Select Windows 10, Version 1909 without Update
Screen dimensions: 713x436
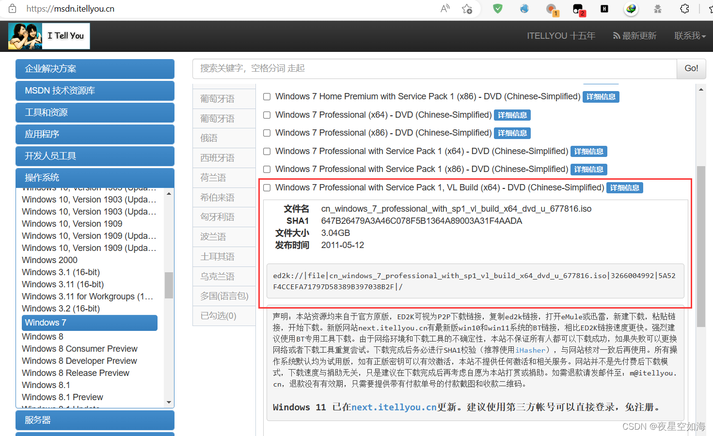tap(72, 224)
